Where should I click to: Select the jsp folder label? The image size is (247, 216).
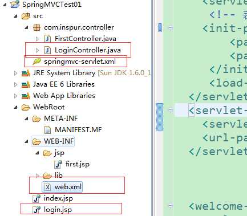pos(59,153)
